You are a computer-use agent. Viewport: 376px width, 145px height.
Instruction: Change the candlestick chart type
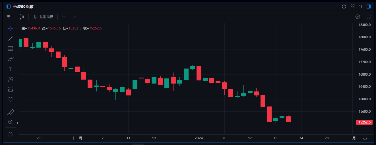(x=22, y=17)
